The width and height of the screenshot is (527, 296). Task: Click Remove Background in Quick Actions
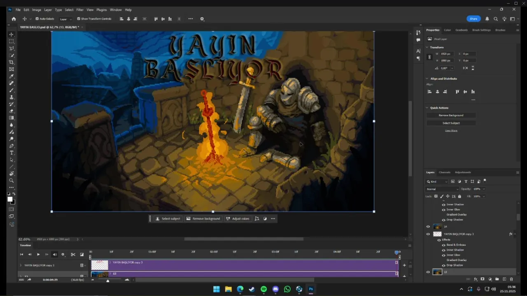click(451, 116)
